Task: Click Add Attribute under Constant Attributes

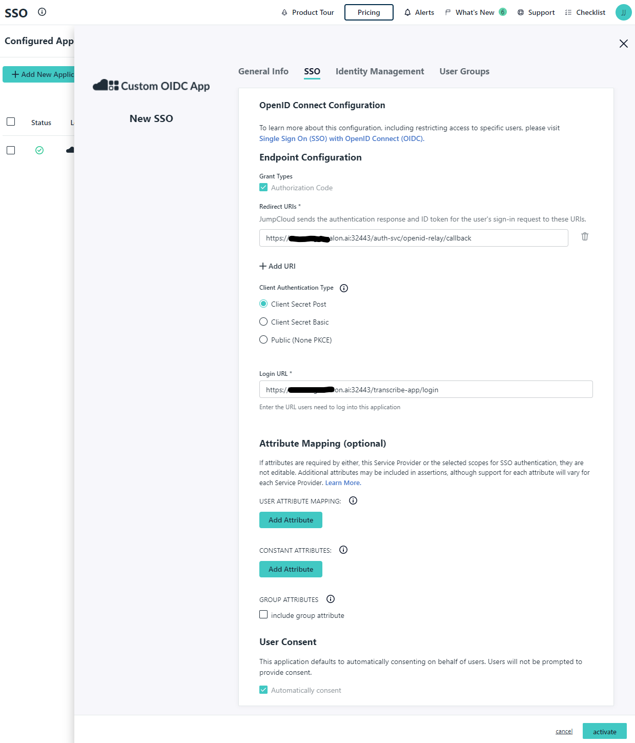Action: (291, 569)
